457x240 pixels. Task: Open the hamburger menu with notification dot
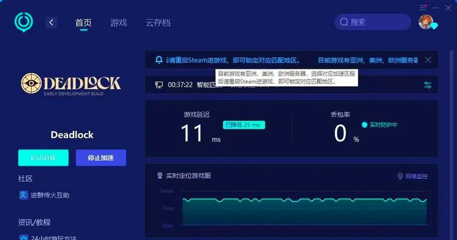423,8
